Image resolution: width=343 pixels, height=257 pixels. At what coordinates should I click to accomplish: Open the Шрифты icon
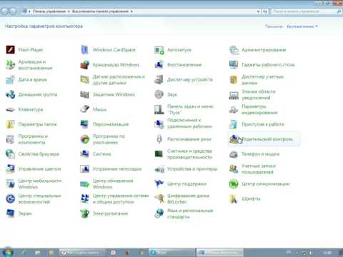[234, 198]
